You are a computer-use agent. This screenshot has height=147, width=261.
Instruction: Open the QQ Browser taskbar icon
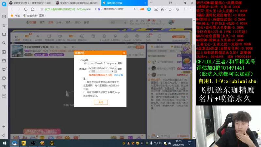click(14, 143)
